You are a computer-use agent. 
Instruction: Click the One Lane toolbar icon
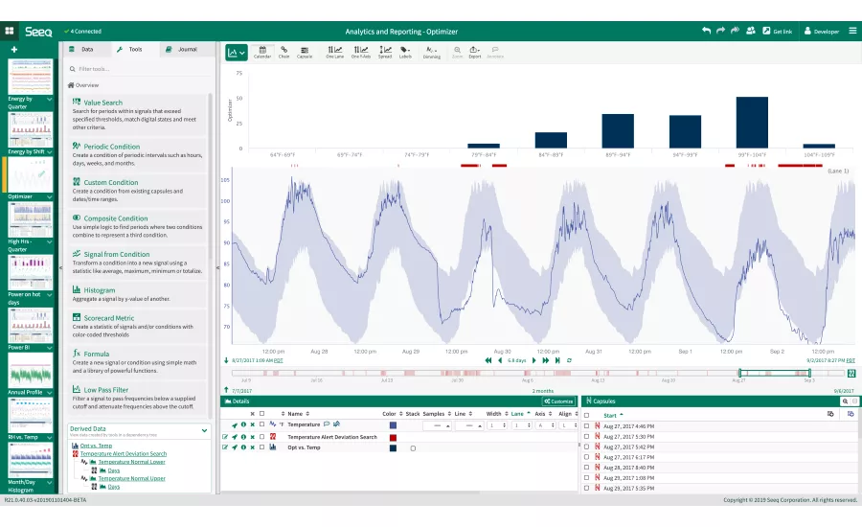[334, 52]
